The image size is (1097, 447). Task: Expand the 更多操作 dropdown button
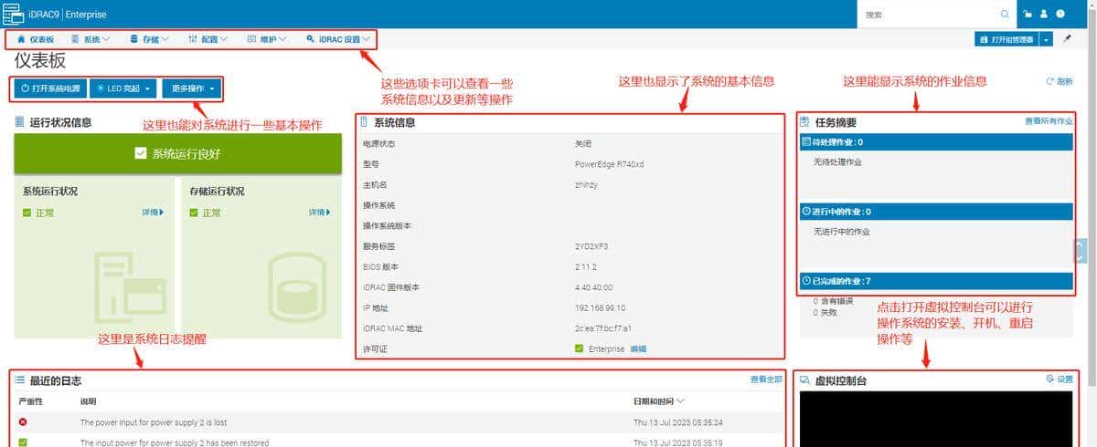tap(192, 88)
